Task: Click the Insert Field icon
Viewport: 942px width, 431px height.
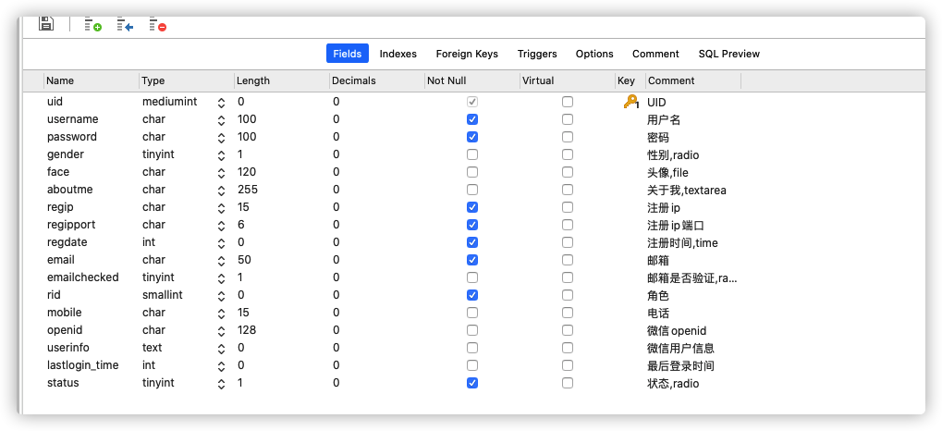Action: point(125,25)
